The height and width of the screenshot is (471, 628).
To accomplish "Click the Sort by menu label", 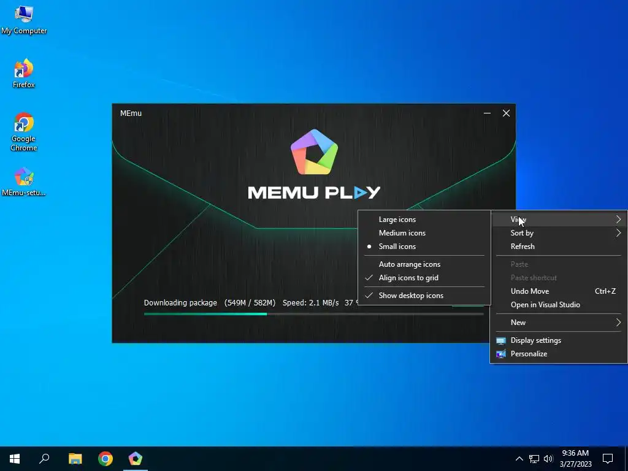I will point(522,233).
